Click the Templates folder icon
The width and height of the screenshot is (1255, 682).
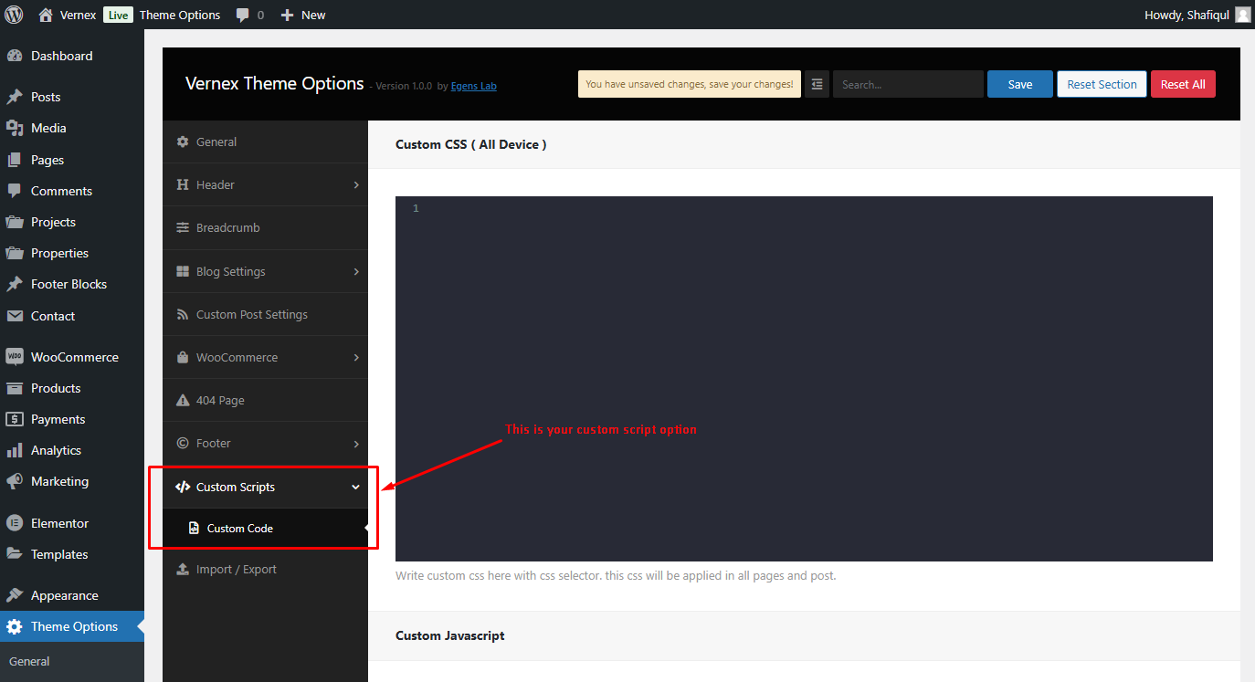pyautogui.click(x=15, y=554)
